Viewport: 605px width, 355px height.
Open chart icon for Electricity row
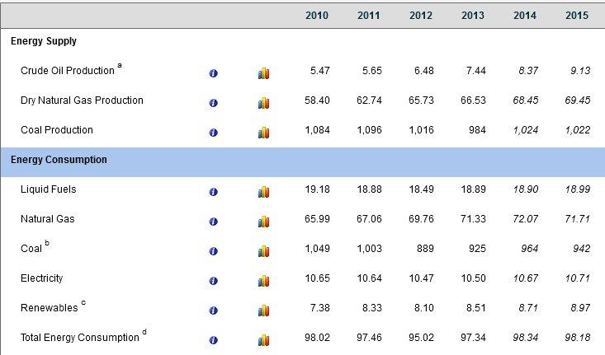point(263,281)
